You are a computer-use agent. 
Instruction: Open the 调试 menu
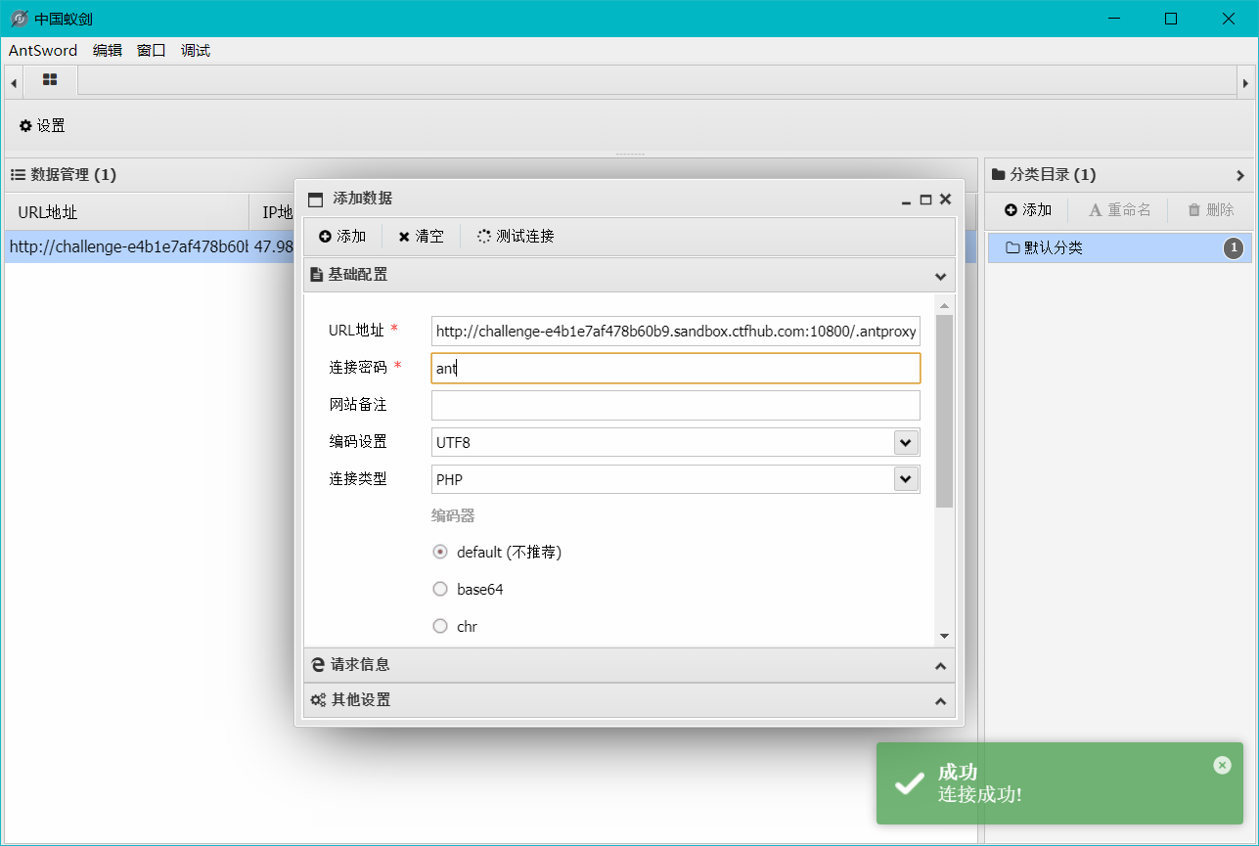coord(196,51)
